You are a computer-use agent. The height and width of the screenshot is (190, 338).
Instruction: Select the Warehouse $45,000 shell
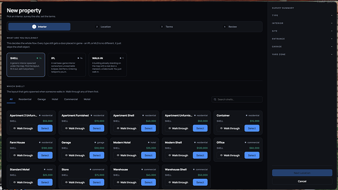click(x=148, y=182)
